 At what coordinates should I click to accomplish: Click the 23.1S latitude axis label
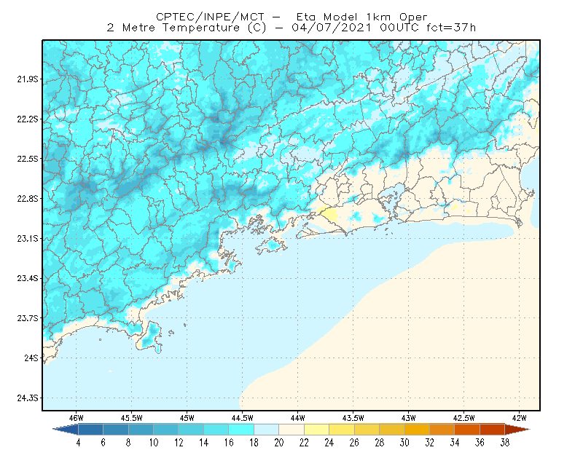pos(28,239)
